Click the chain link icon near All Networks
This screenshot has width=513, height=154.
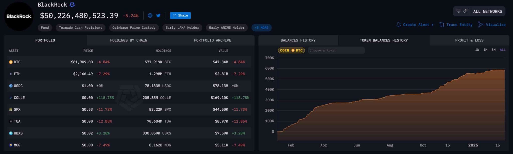pyautogui.click(x=465, y=11)
